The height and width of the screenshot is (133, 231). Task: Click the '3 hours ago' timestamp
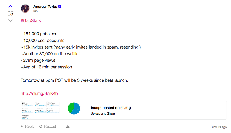219,127
